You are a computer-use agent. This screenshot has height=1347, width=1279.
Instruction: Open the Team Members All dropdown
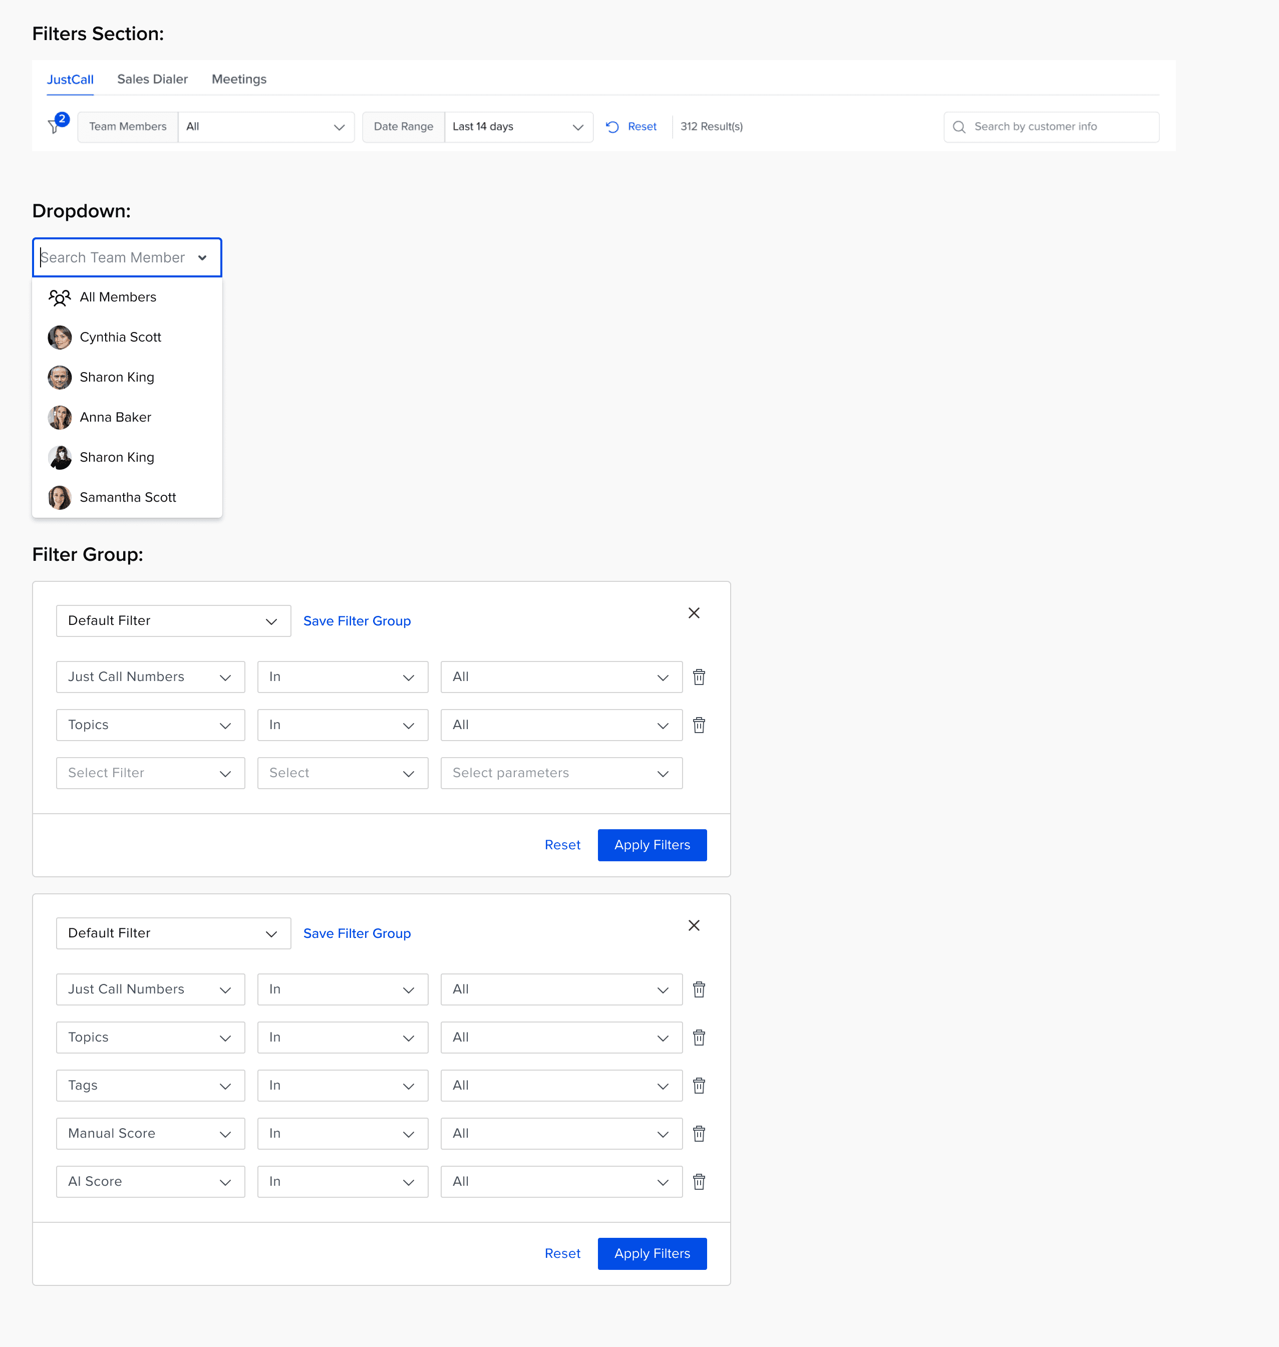coord(265,127)
